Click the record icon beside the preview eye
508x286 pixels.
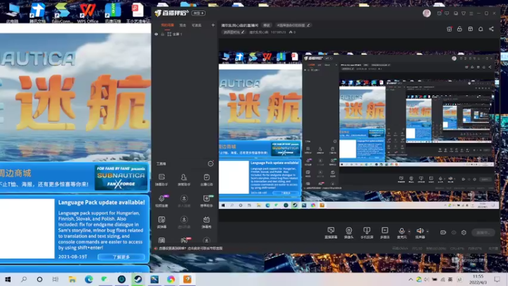(x=443, y=233)
